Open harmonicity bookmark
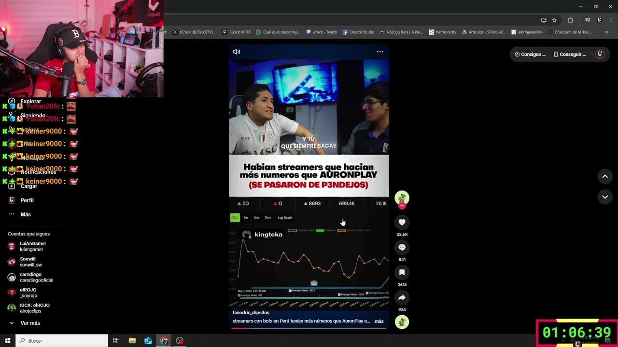The width and height of the screenshot is (618, 347). [442, 32]
